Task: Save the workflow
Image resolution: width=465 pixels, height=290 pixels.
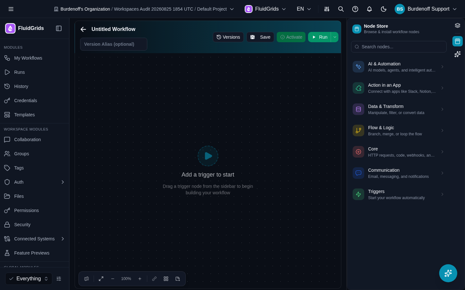Action: click(x=260, y=37)
